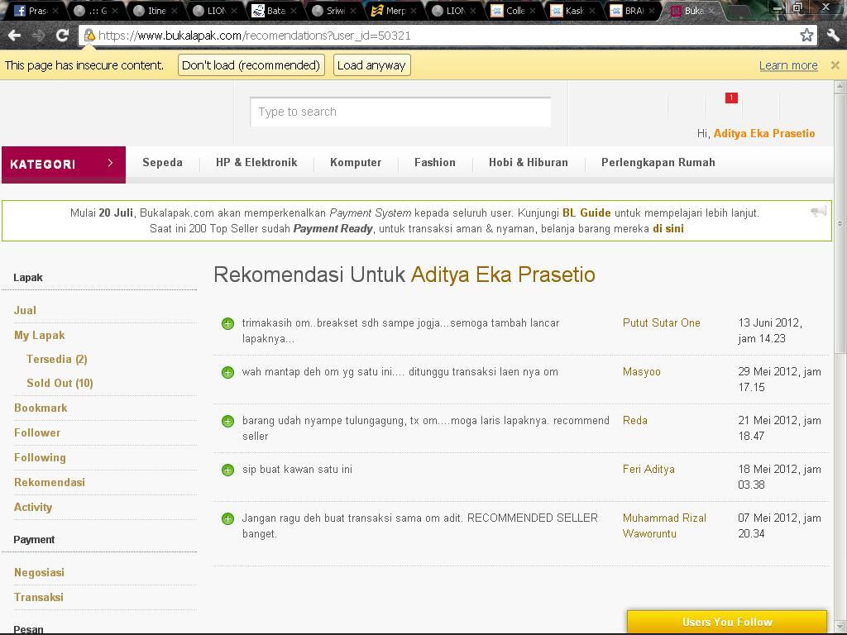Click the security lock icon in the address bar
The height and width of the screenshot is (635, 847).
(89, 36)
